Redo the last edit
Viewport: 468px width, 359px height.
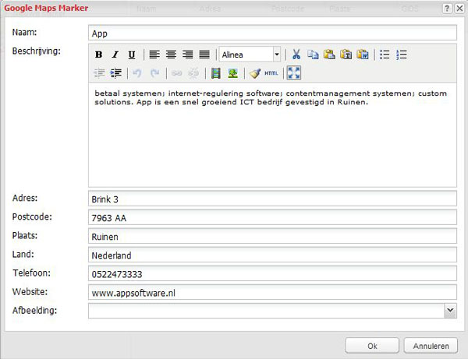[154, 73]
